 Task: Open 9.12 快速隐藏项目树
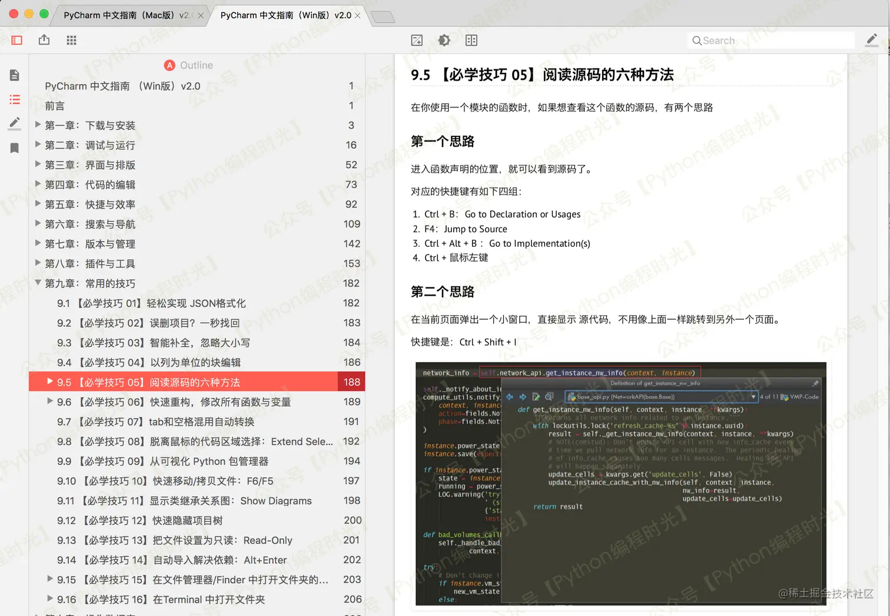pyautogui.click(x=197, y=520)
